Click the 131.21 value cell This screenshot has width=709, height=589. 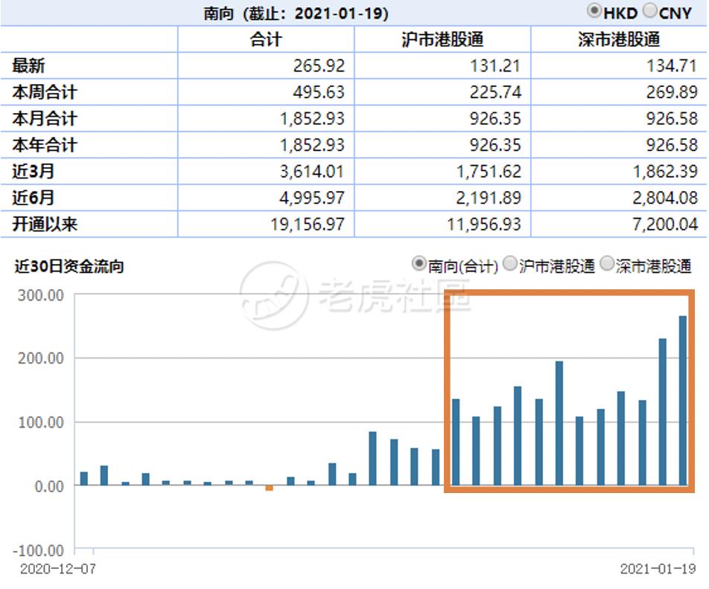[495, 66]
